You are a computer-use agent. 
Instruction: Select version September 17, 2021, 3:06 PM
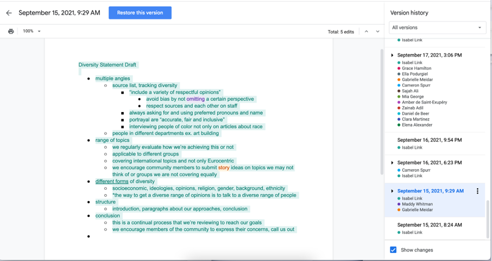point(429,55)
